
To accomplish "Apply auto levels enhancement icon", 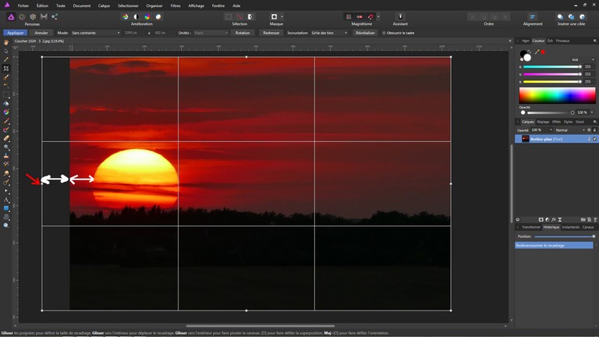I will 126,17.
